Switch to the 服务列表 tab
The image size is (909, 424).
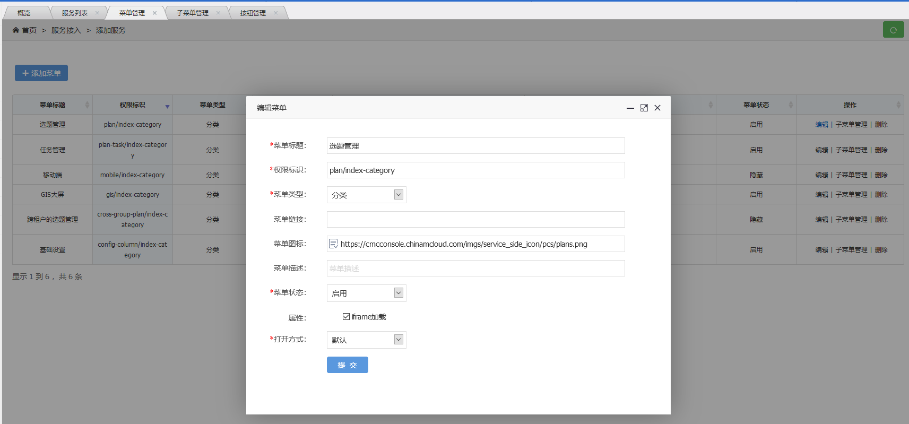click(x=74, y=13)
